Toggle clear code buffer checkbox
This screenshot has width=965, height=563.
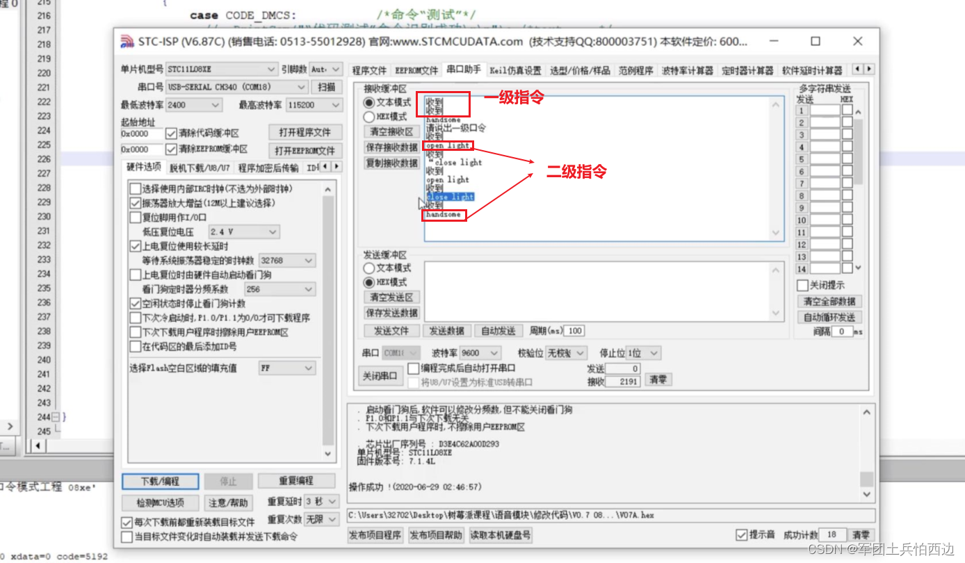point(171,133)
